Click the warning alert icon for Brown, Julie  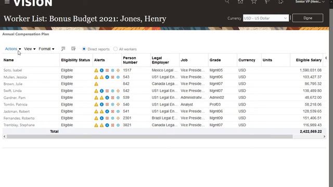[96, 84]
